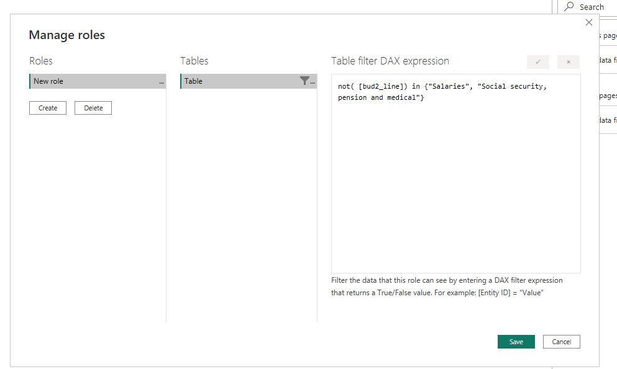Click the verify DAX expression checkmark icon

click(x=538, y=61)
